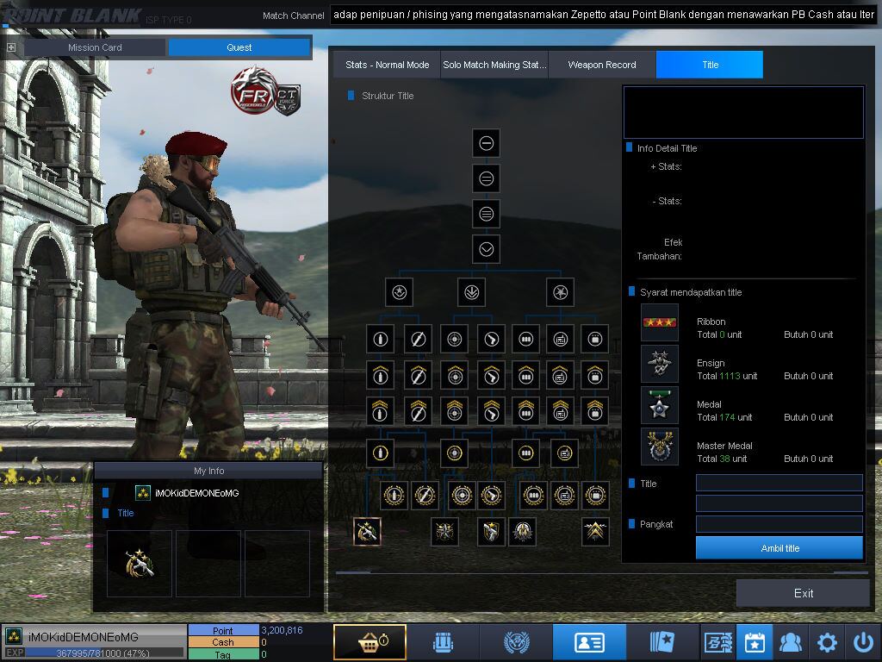Select the plain crosshair title without chevrons
The height and width of the screenshot is (662, 882).
pos(455,339)
